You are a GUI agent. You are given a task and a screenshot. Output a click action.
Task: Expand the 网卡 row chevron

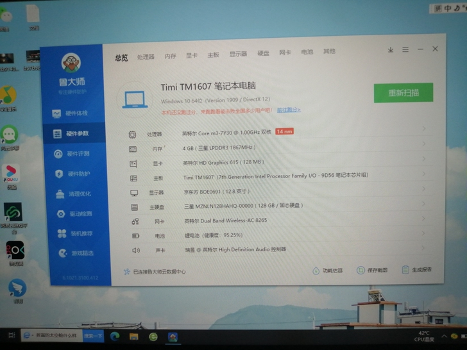(424, 219)
